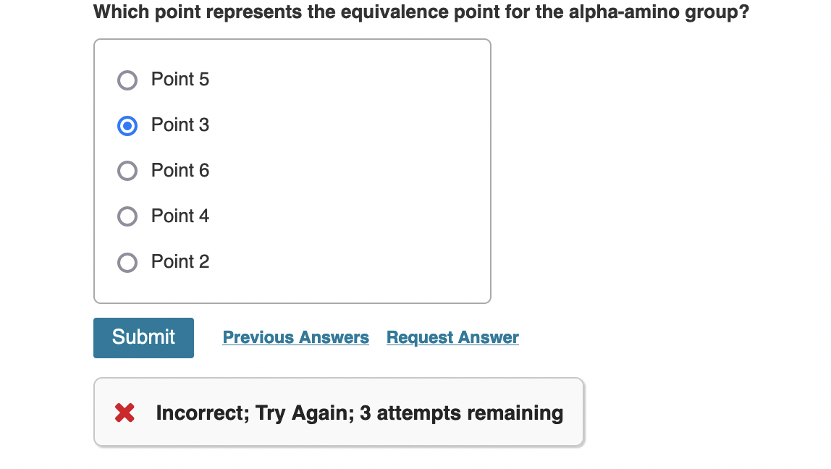Click the Point 5 answer label text
831x469 pixels.
tap(180, 80)
